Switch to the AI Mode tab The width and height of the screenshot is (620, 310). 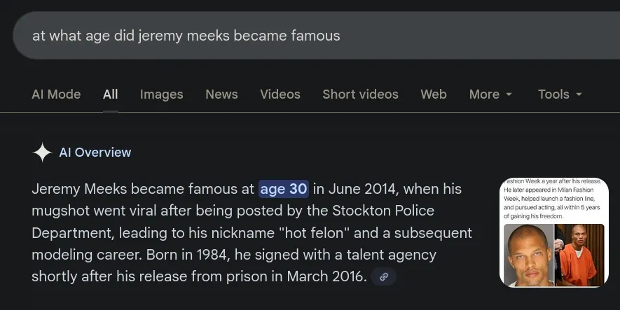(56, 94)
